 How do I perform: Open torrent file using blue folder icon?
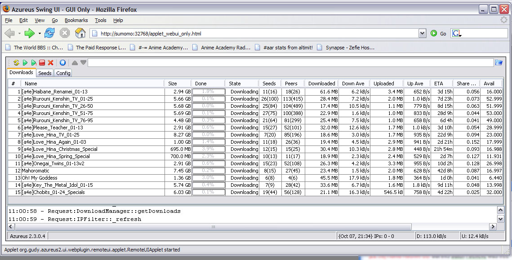pos(499,63)
